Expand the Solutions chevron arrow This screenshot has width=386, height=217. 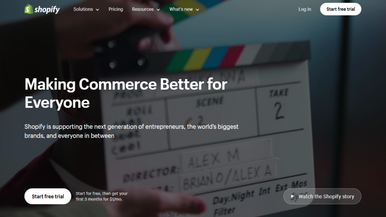98,9
